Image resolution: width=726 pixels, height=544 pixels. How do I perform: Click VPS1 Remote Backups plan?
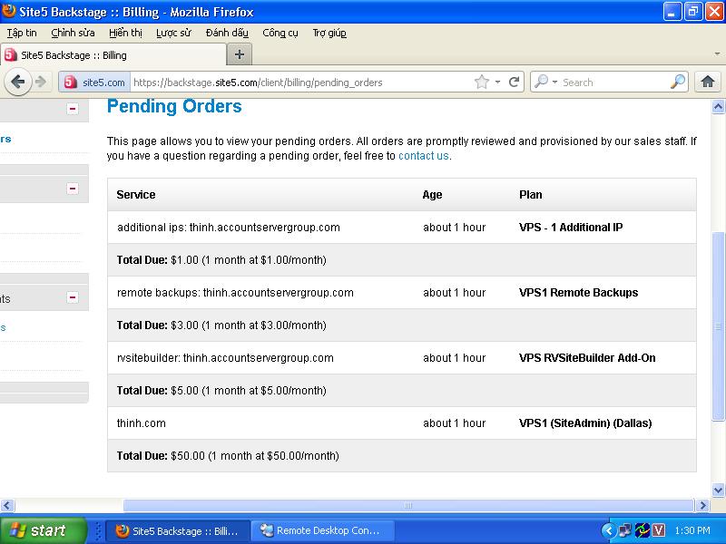578,292
